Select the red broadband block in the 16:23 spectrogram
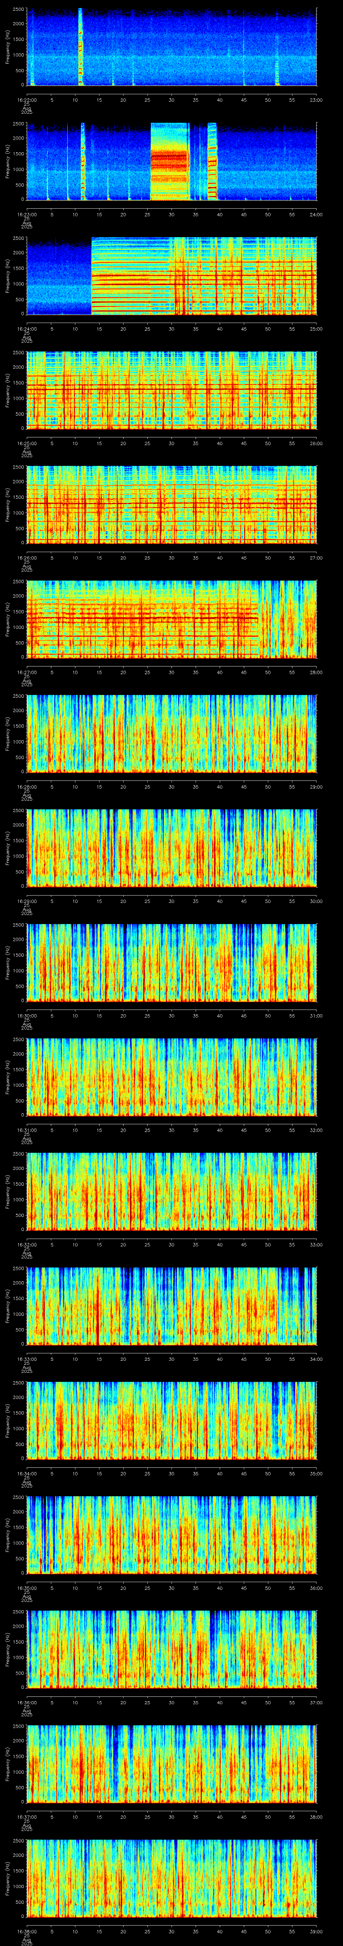The width and height of the screenshot is (343, 1946). (169, 161)
